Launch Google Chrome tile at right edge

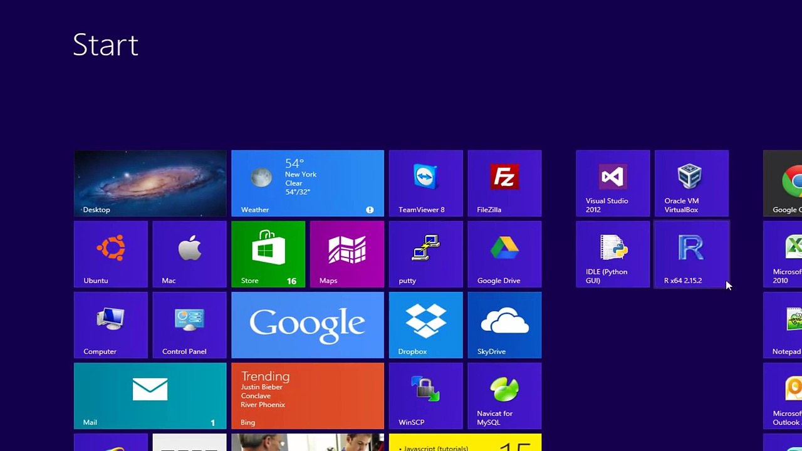point(783,184)
